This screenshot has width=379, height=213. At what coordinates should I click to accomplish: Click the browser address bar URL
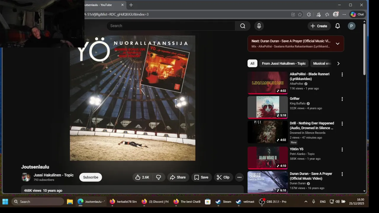click(x=116, y=14)
